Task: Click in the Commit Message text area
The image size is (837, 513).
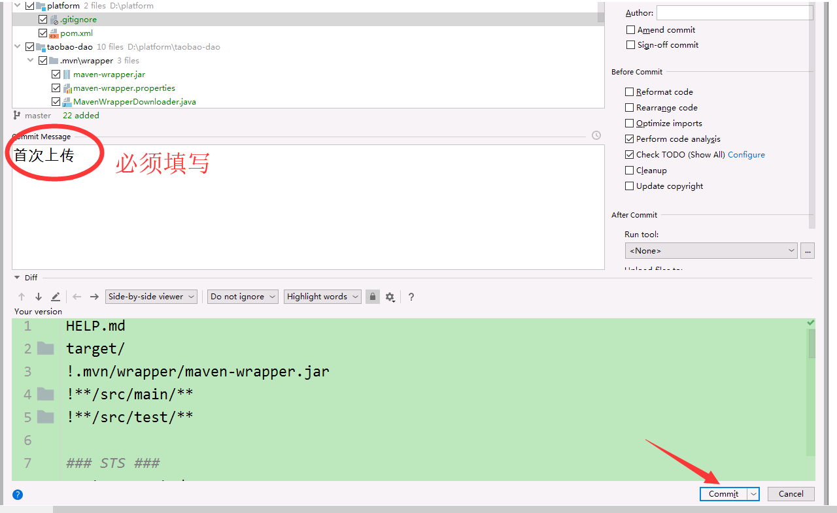Action: (x=308, y=207)
